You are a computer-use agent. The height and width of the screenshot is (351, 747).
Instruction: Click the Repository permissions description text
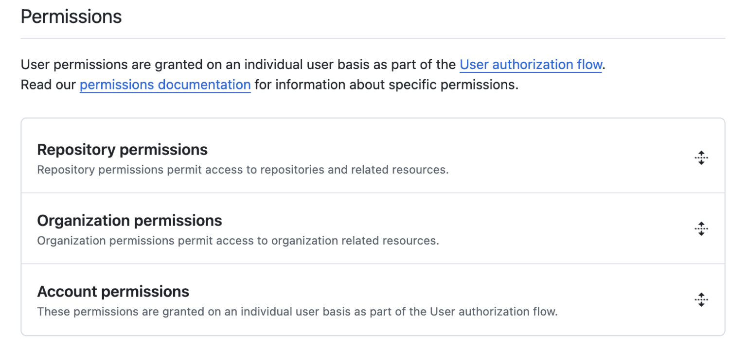pyautogui.click(x=242, y=170)
